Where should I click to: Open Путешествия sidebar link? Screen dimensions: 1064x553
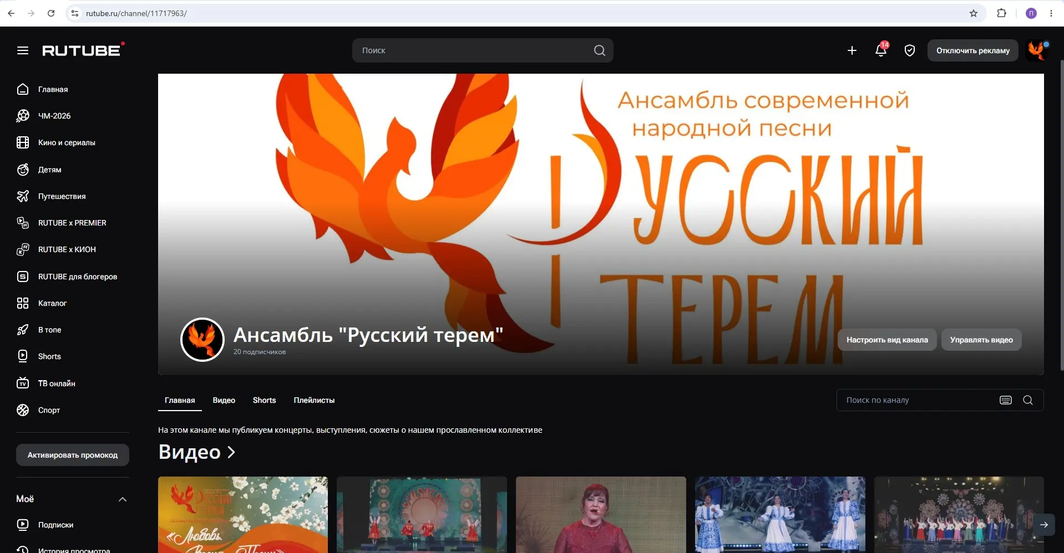coord(62,196)
